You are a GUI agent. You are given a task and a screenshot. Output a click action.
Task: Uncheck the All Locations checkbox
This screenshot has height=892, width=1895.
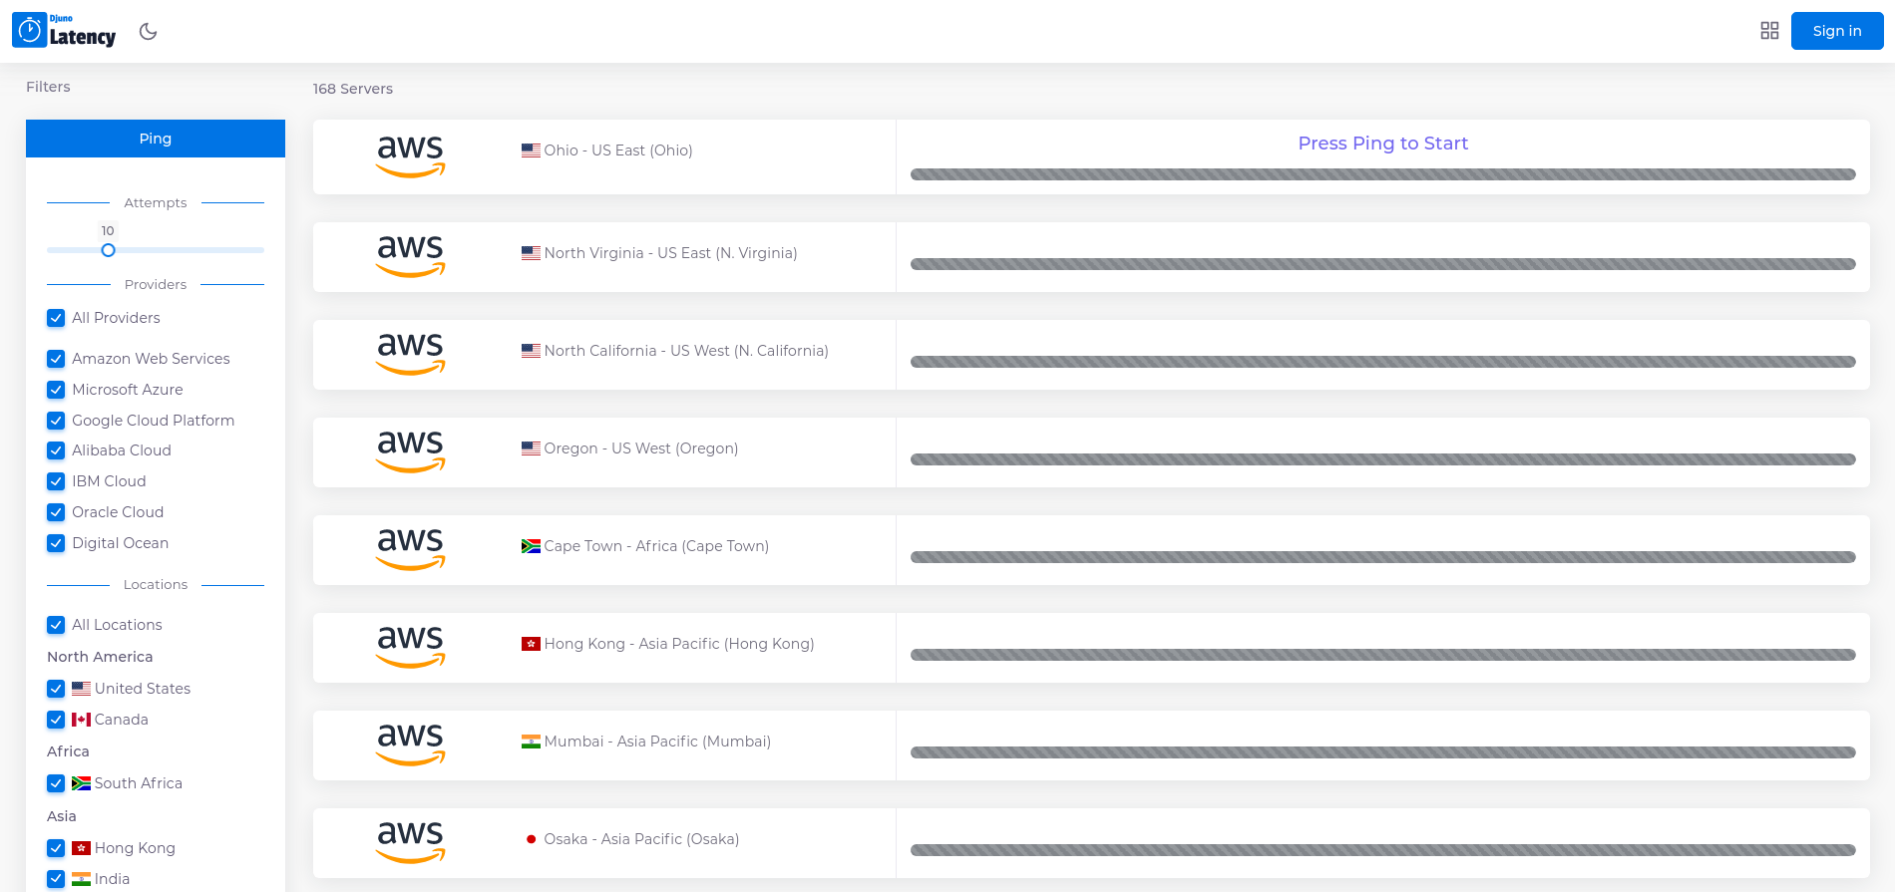(56, 625)
